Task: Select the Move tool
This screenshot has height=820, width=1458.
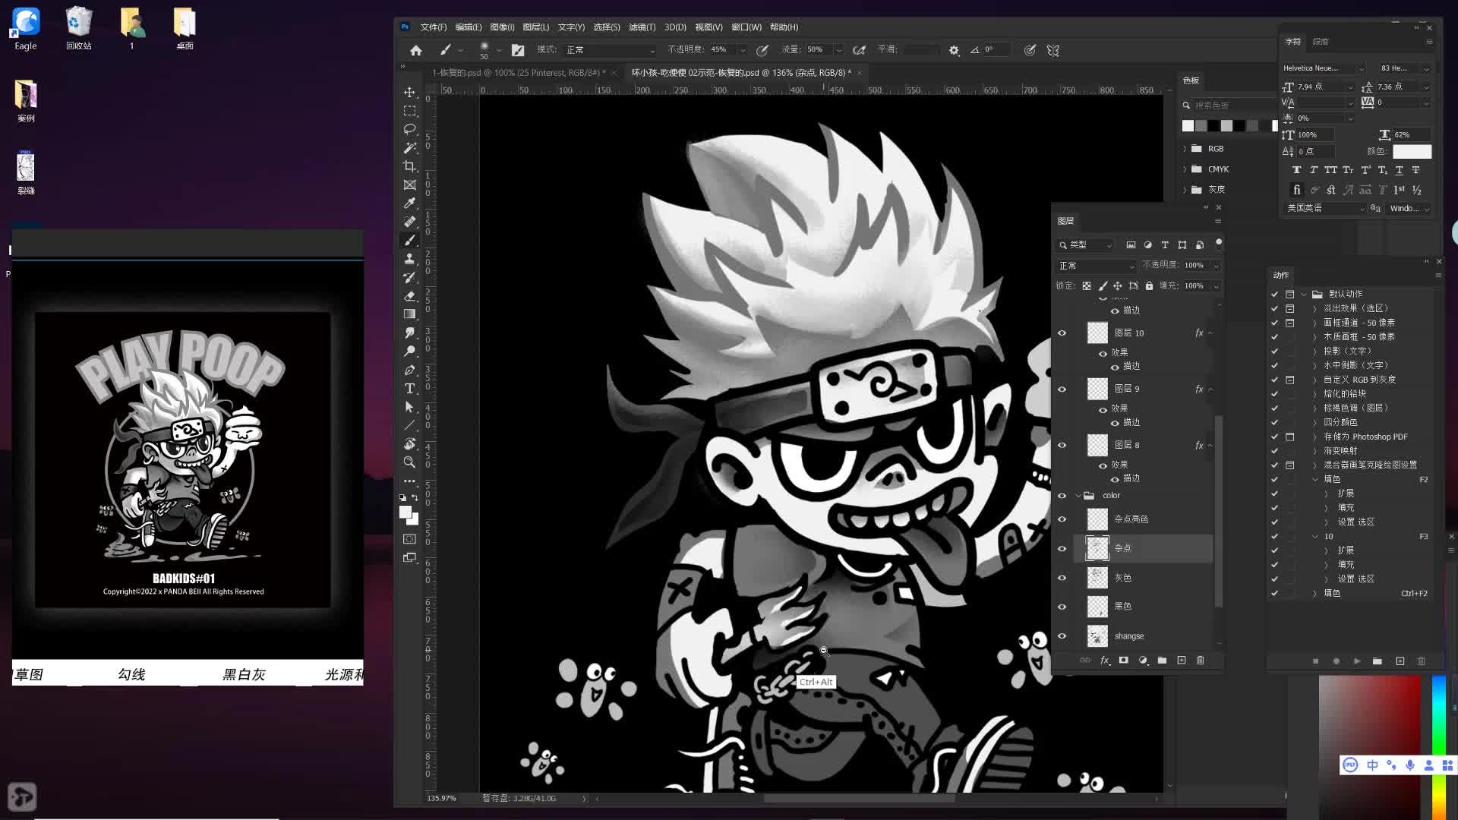Action: point(409,92)
